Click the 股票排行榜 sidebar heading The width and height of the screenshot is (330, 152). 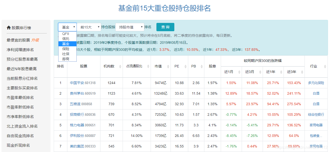[x=21, y=28]
